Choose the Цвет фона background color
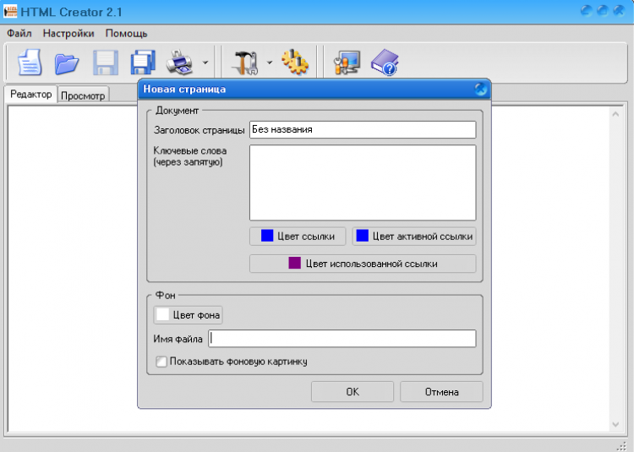634x452 pixels. [188, 315]
